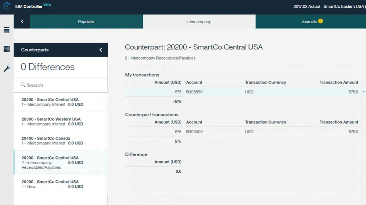This screenshot has height=205, width=366.
Task: Click the Counterparts panel header
Action: pos(61,50)
